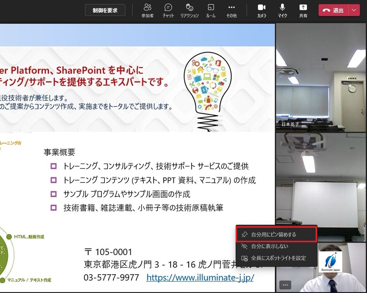This screenshot has width=367, height=293.
Task: Select the projector screen room video tile
Action: pyautogui.click(x=321, y=187)
